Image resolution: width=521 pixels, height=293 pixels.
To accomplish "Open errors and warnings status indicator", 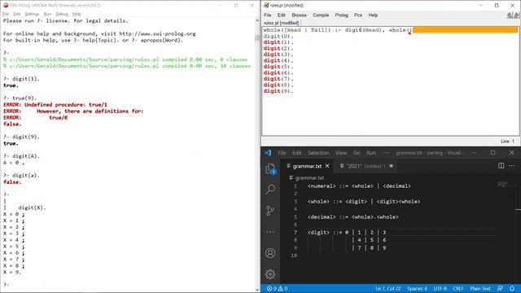I will 277,289.
